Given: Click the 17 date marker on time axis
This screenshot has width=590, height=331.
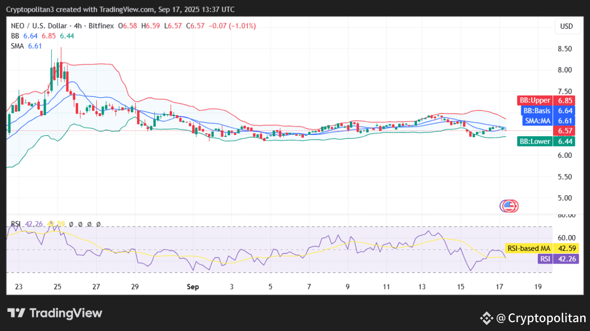Looking at the screenshot, I should click(500, 287).
